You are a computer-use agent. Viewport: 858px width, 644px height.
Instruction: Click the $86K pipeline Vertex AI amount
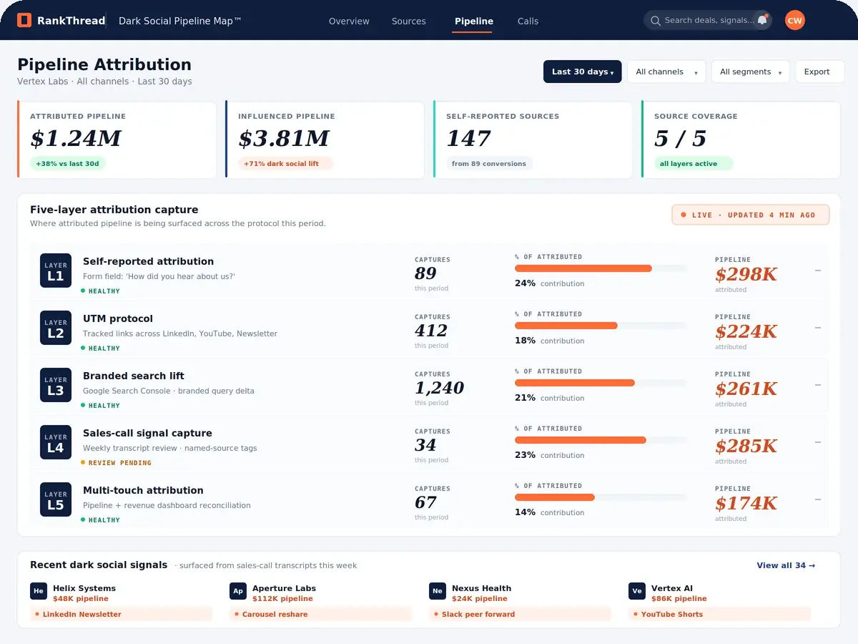pos(679,598)
